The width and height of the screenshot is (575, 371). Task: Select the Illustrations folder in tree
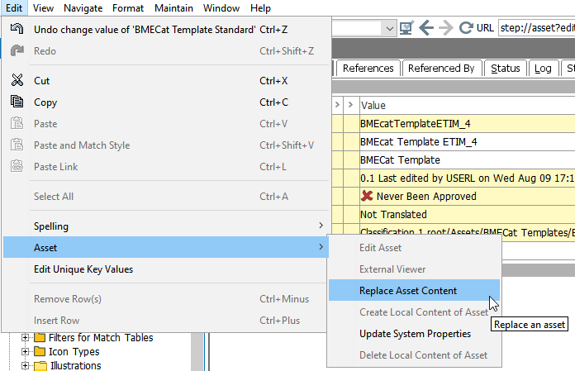[75, 365]
